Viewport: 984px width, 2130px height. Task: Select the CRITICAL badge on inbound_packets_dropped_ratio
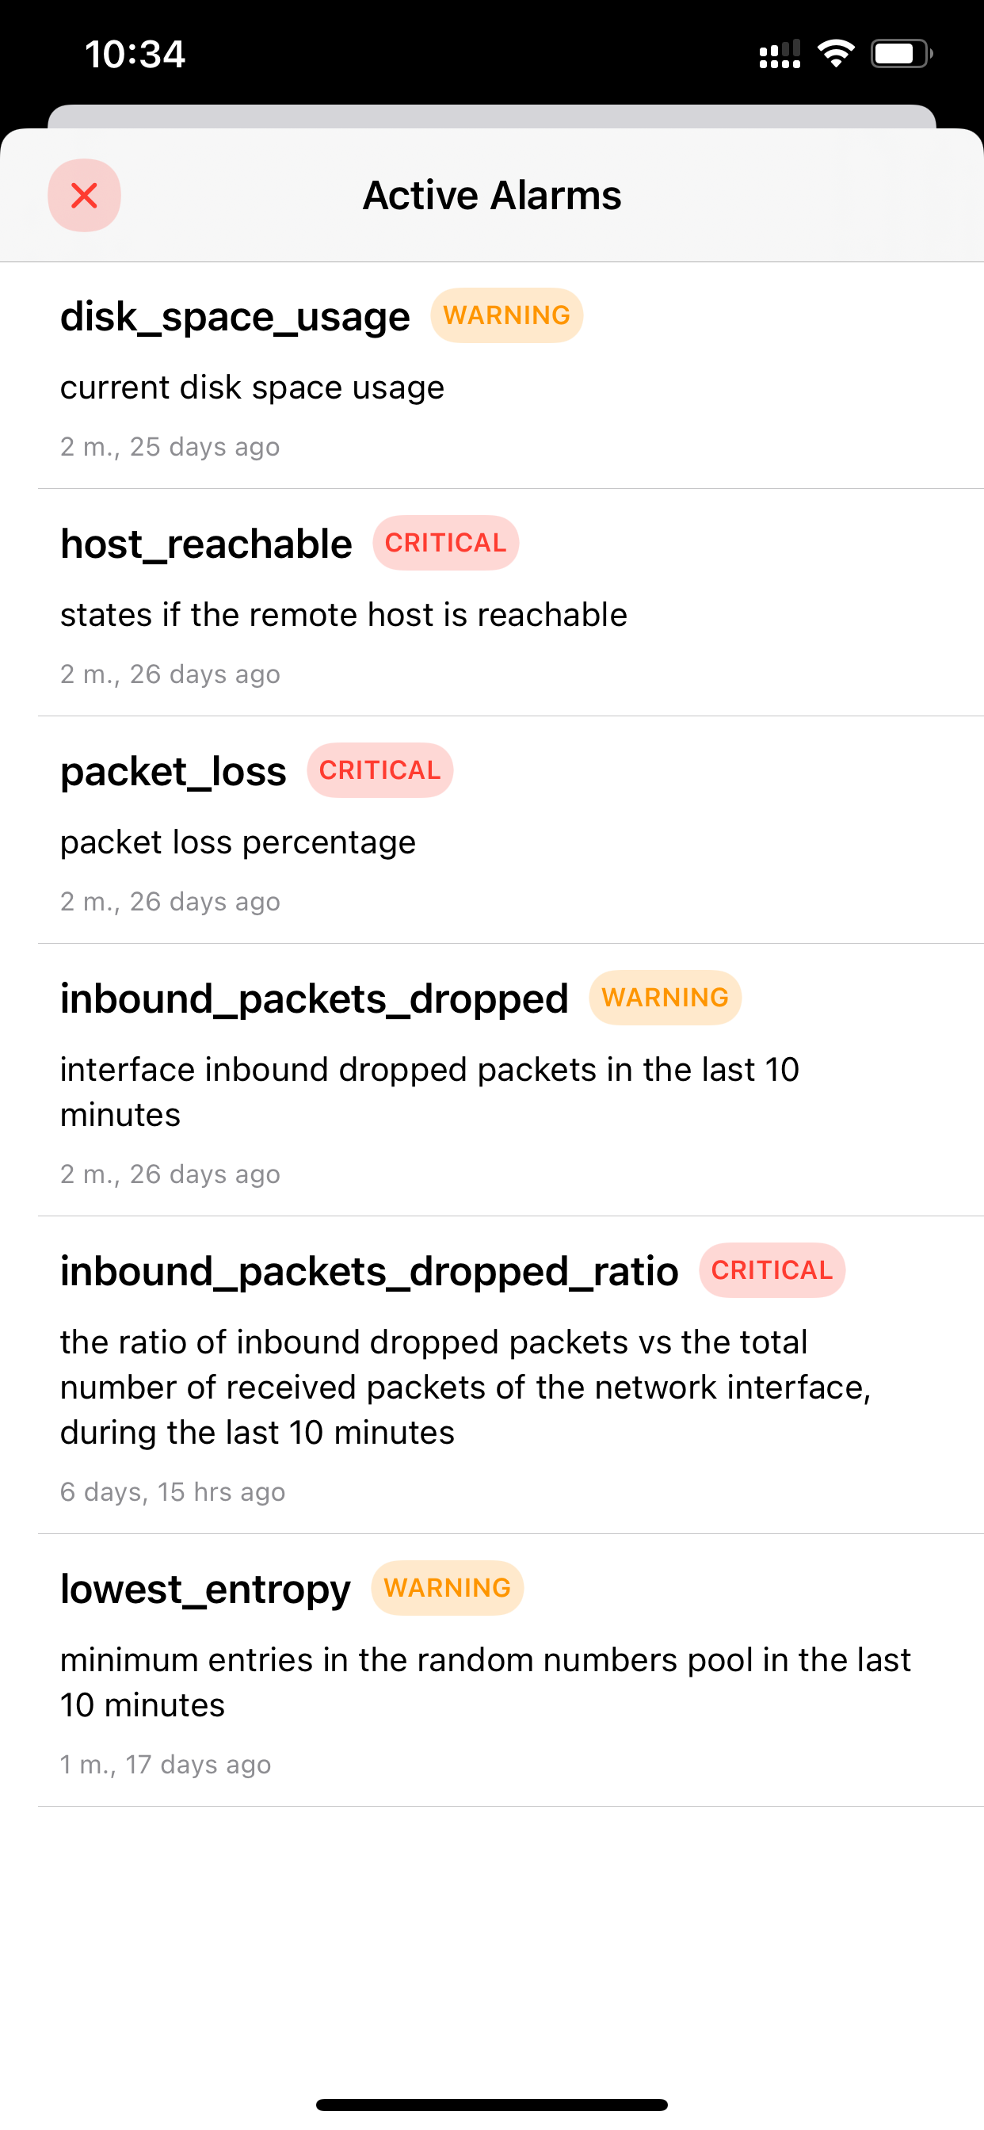pyautogui.click(x=772, y=1270)
